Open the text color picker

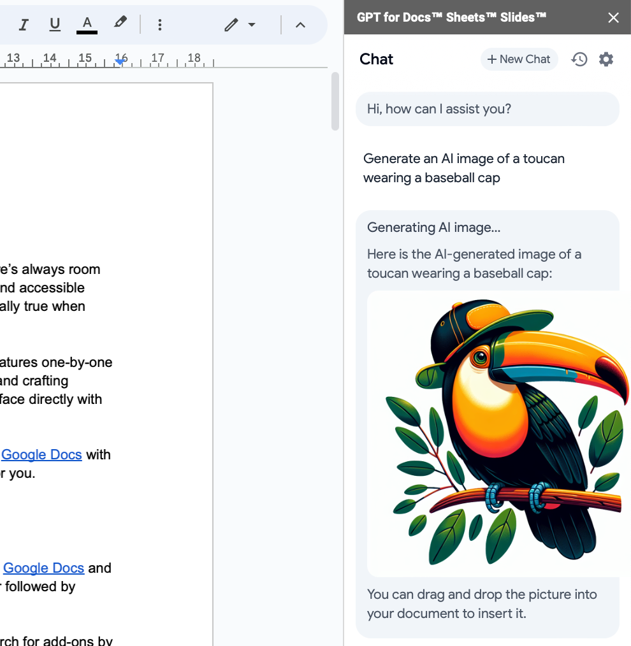(x=87, y=25)
